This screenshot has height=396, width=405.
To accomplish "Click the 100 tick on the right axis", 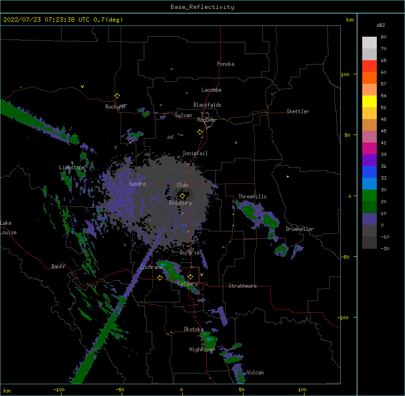I will 345,74.
